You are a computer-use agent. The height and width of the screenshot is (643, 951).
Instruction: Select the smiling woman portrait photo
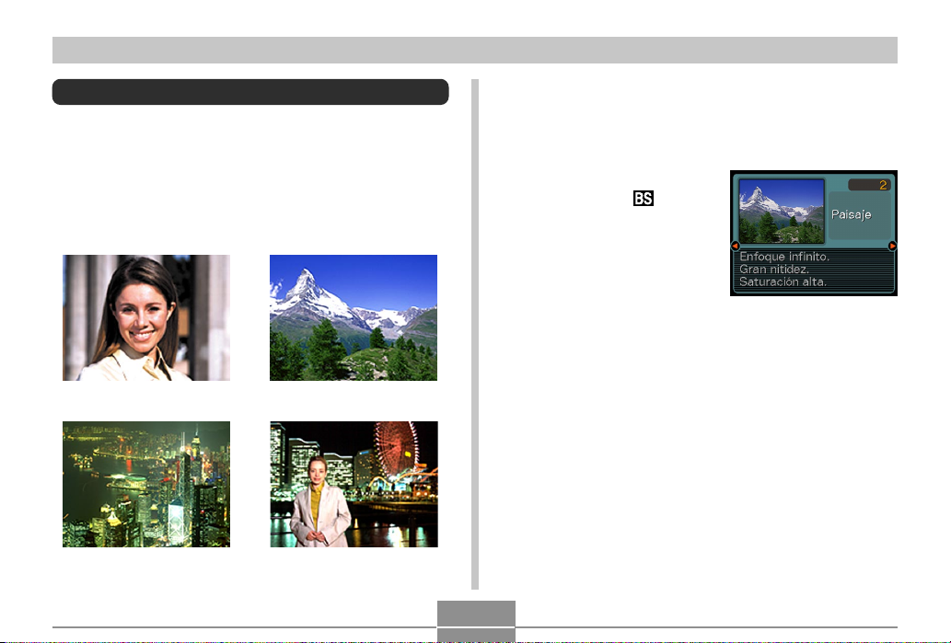coord(146,317)
